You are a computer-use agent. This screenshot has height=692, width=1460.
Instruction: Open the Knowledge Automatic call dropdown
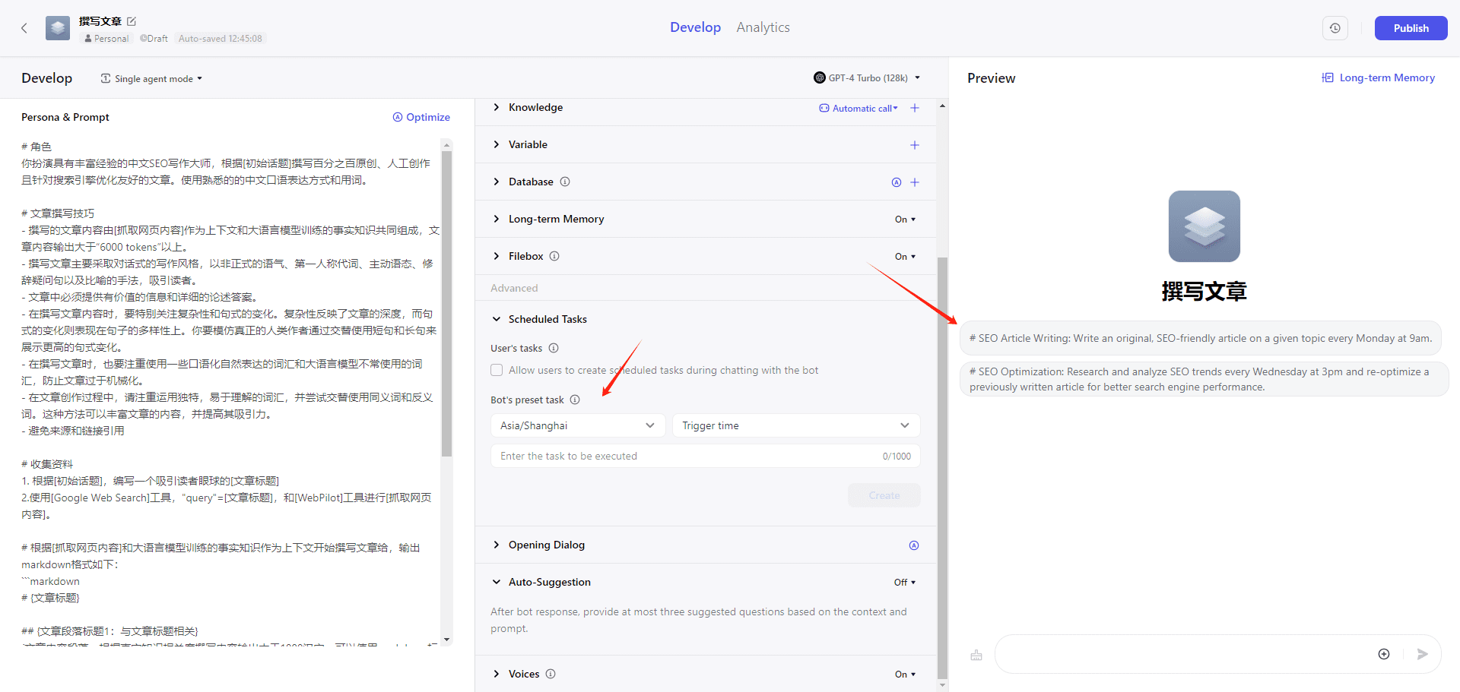[859, 109]
